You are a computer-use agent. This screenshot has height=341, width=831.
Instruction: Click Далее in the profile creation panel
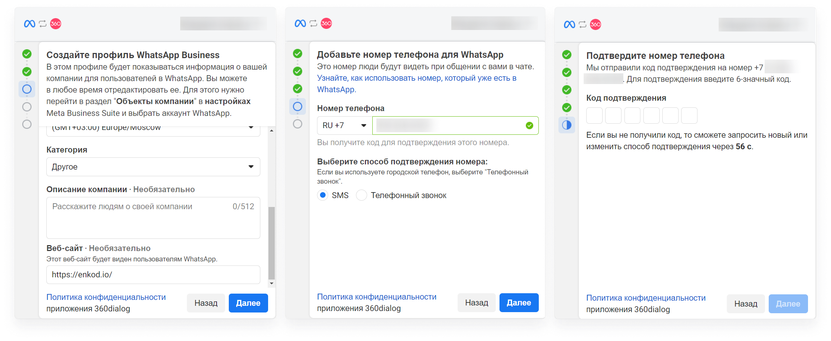(248, 303)
